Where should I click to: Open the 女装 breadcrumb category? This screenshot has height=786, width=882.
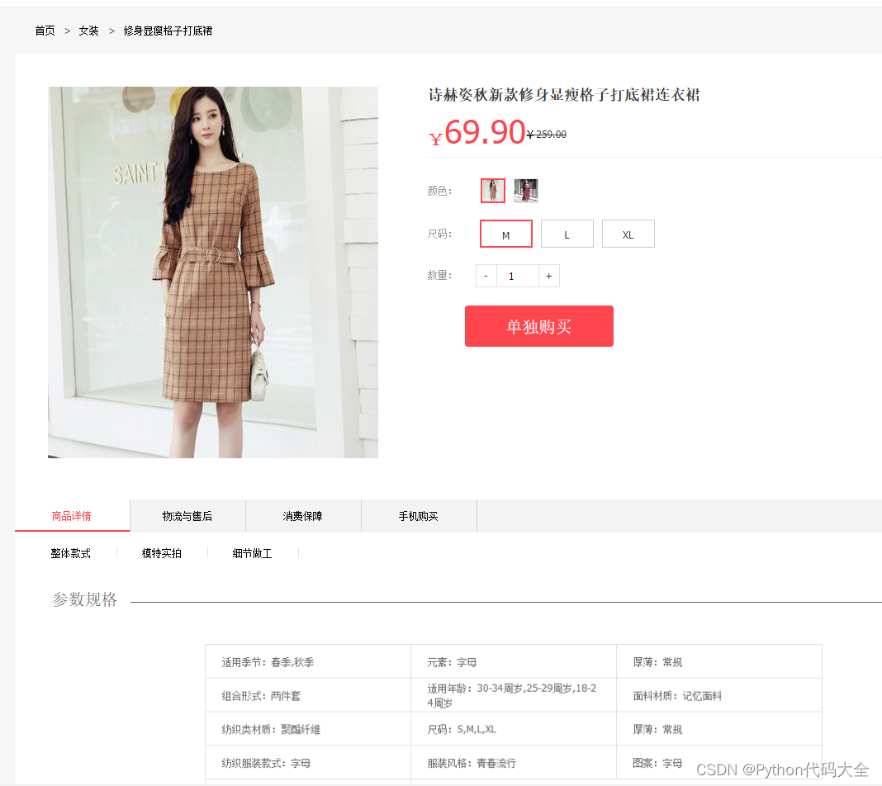(89, 31)
